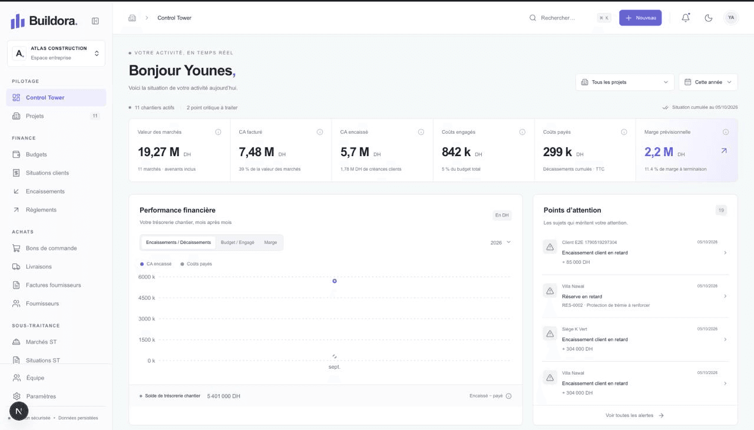This screenshot has width=754, height=430.
Task: Click the Nouveau button
Action: point(640,18)
